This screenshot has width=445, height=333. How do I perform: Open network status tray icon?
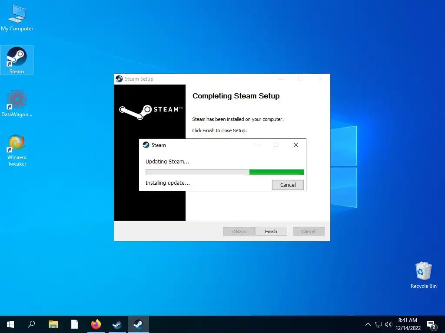(379, 324)
